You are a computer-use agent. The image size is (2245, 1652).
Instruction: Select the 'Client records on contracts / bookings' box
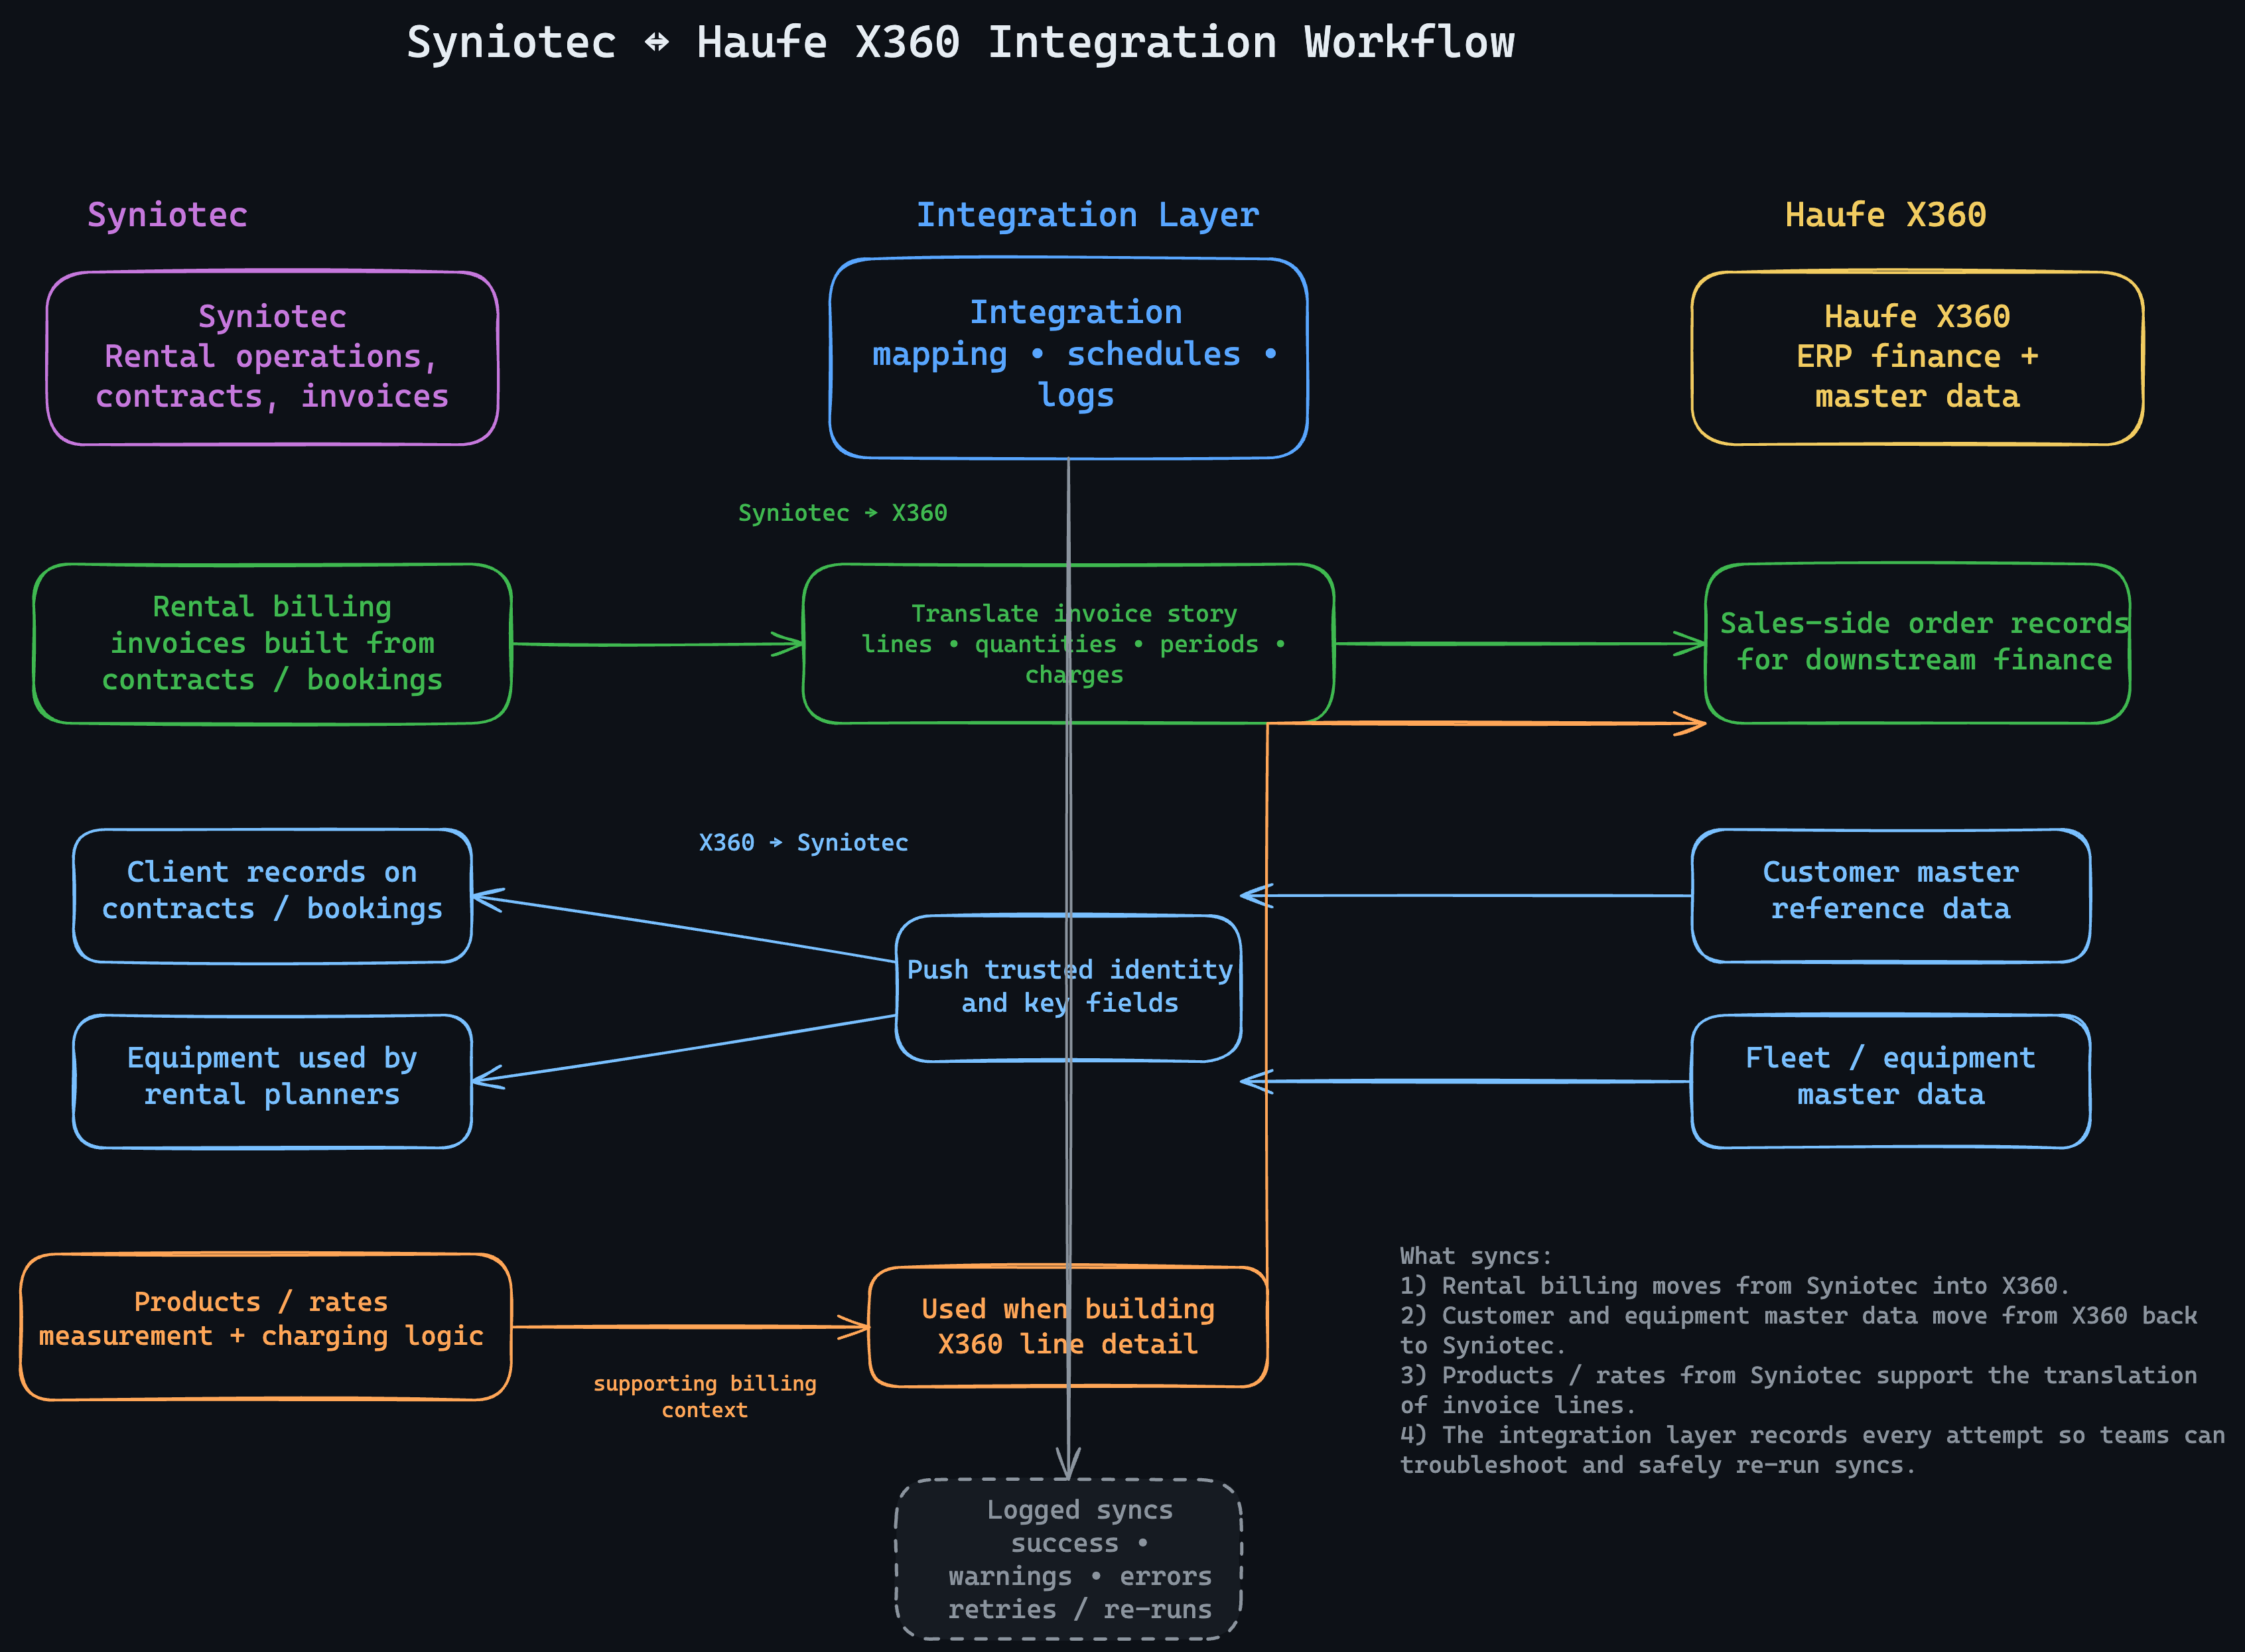pyautogui.click(x=272, y=896)
